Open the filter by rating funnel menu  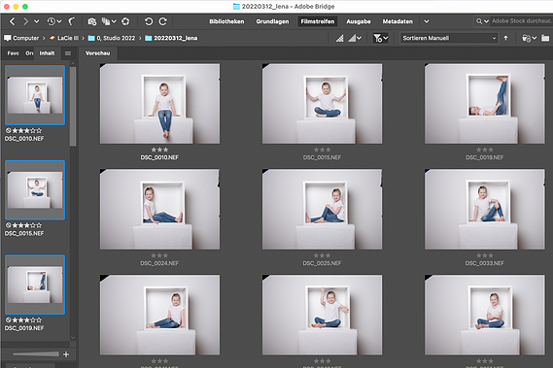[x=381, y=38]
